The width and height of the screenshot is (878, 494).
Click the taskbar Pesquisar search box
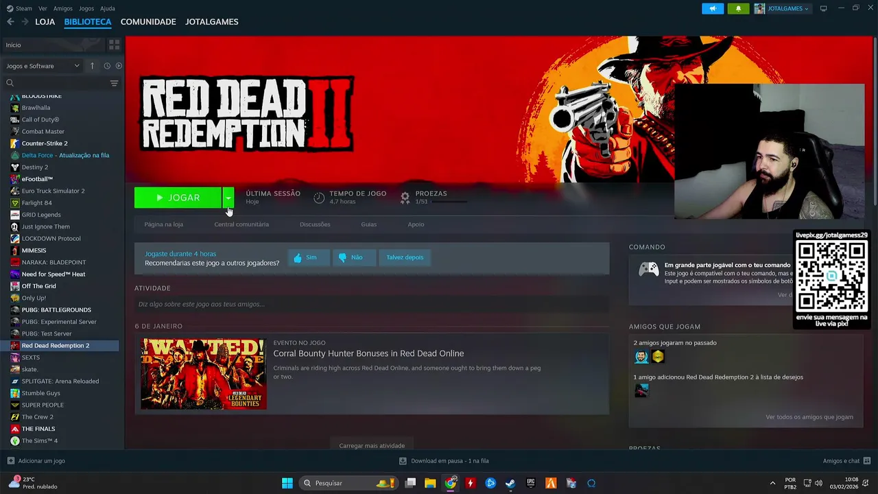point(349,483)
